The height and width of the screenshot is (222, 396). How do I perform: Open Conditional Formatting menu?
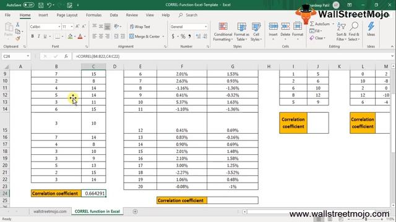[x=223, y=32]
